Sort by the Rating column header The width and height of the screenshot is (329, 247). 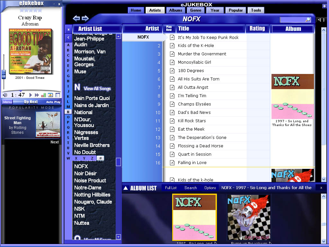point(257,29)
